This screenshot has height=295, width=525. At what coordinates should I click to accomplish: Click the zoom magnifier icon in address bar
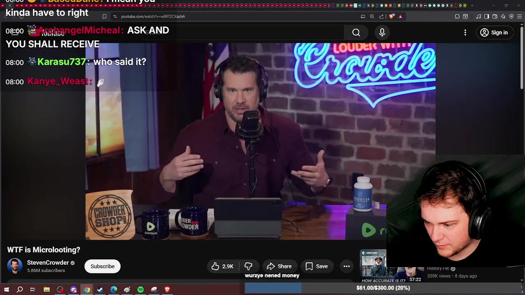(372, 16)
